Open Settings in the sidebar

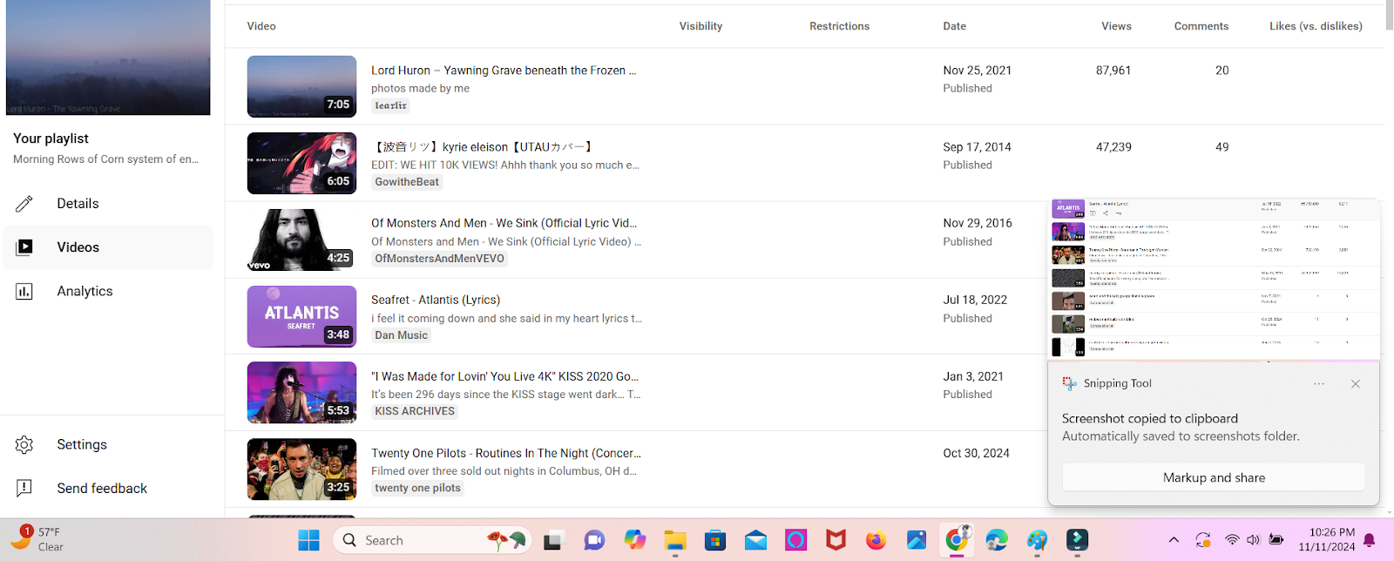pos(82,444)
